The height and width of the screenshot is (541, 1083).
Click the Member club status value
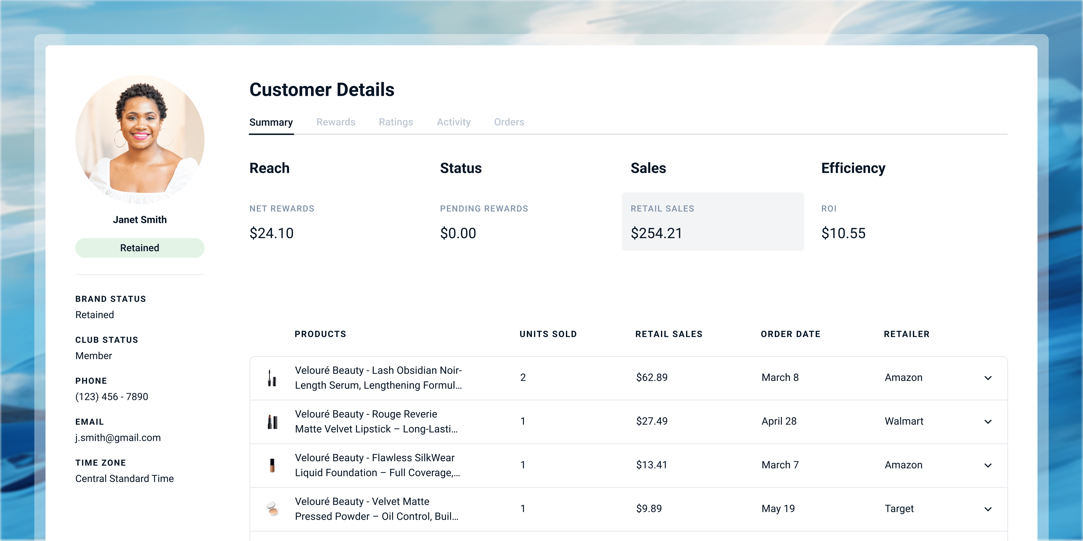tap(94, 356)
